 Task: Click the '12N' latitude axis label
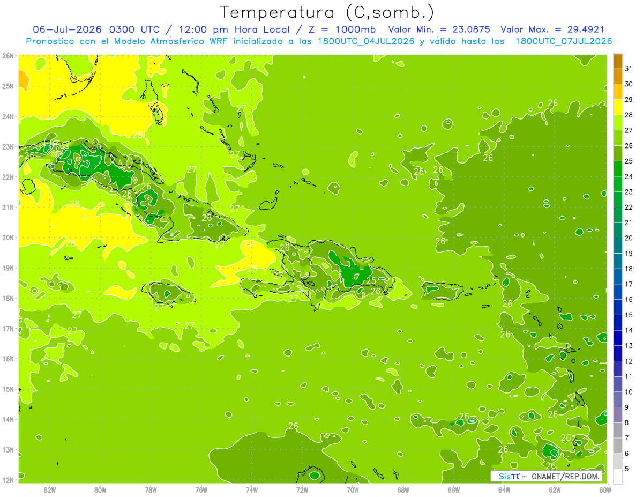pos(8,480)
